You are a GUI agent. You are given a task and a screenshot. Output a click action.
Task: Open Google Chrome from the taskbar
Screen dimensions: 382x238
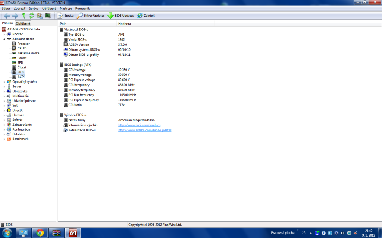pyautogui.click(x=40, y=233)
